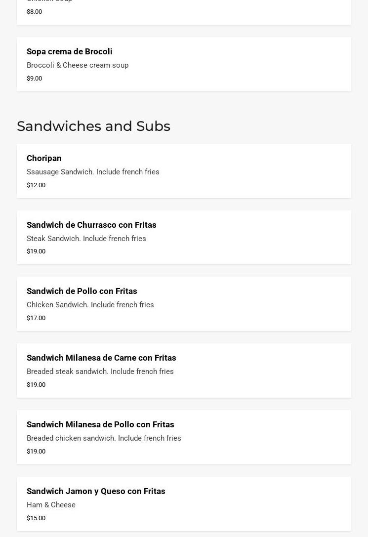Click Ssausage Sandwich description text
Viewport: 368px width, 537px height.
[x=93, y=172]
